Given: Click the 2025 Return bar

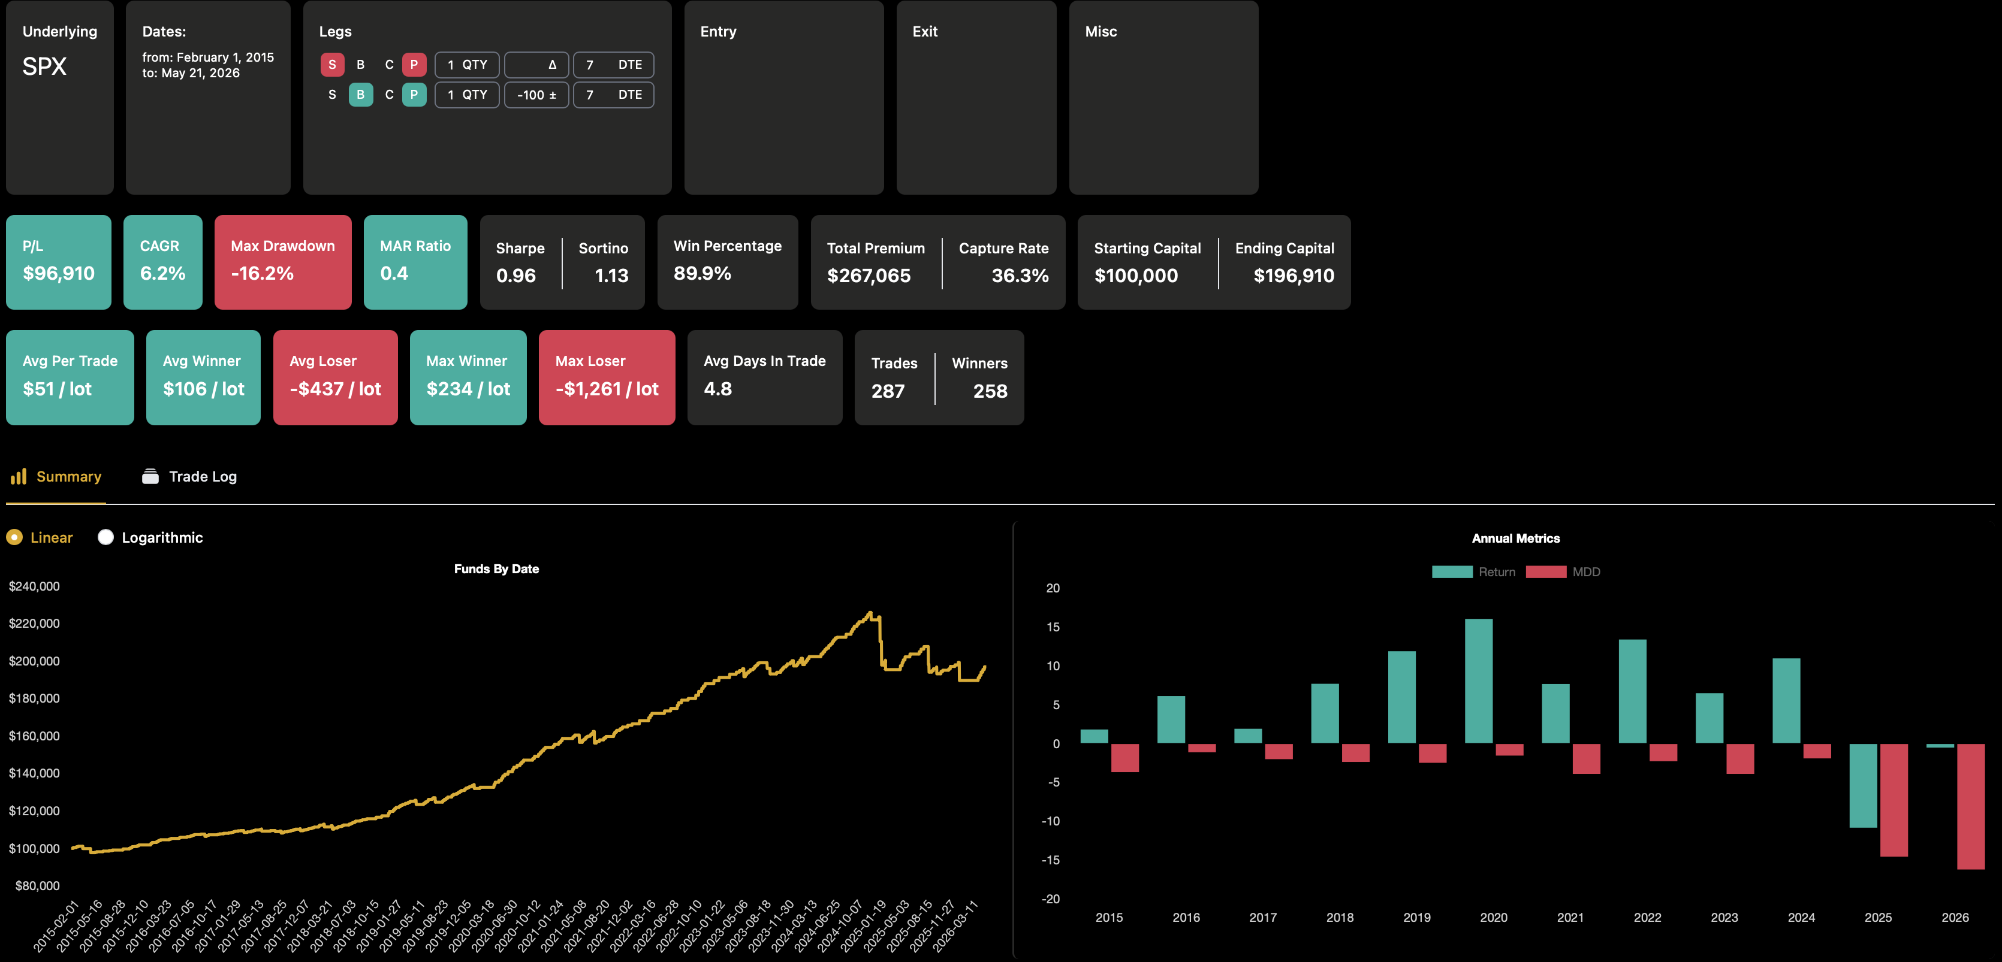Looking at the screenshot, I should 1864,786.
